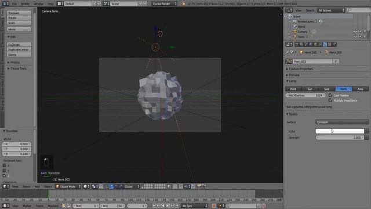Click the Hemi lamp icon in the outliner
Viewport: 371px width, 209px height.
[295, 37]
